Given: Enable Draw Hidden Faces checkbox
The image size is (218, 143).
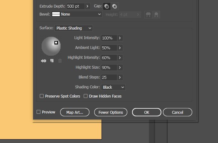Looking at the screenshot, I should tap(86, 96).
